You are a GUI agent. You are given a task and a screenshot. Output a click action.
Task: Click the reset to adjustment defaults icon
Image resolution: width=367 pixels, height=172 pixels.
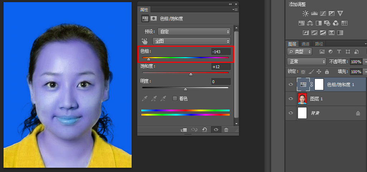pyautogui.click(x=205, y=130)
